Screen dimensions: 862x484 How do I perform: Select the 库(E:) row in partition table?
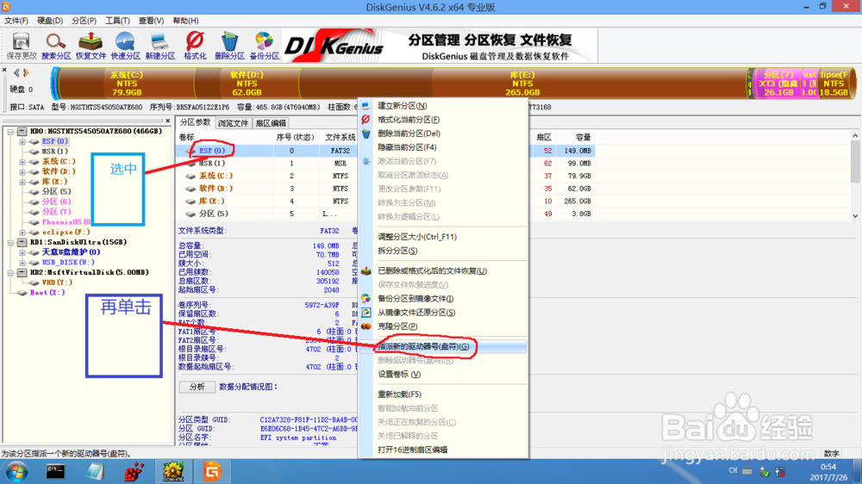[x=384, y=201]
